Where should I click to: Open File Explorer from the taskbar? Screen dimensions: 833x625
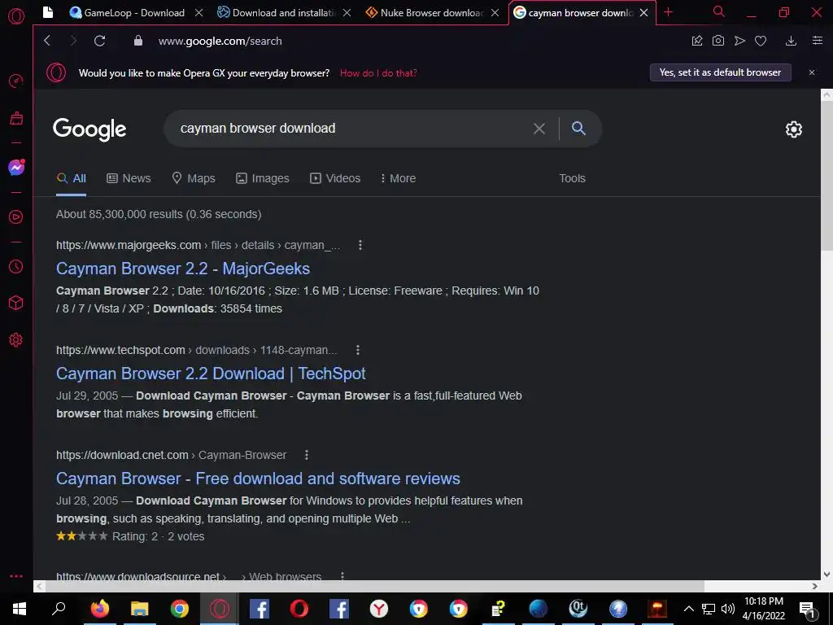(x=140, y=609)
